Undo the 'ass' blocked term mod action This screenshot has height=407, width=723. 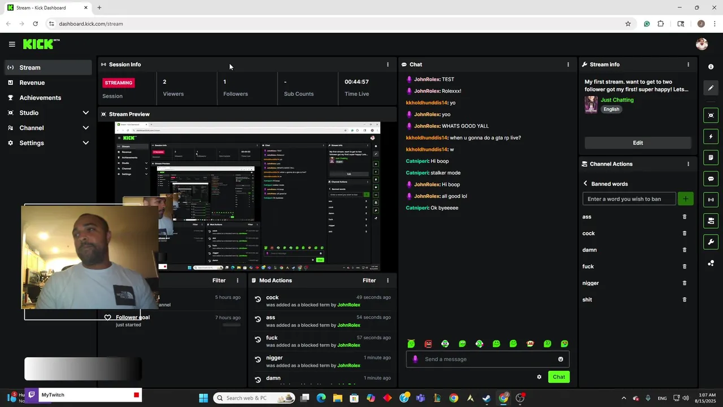(x=258, y=319)
